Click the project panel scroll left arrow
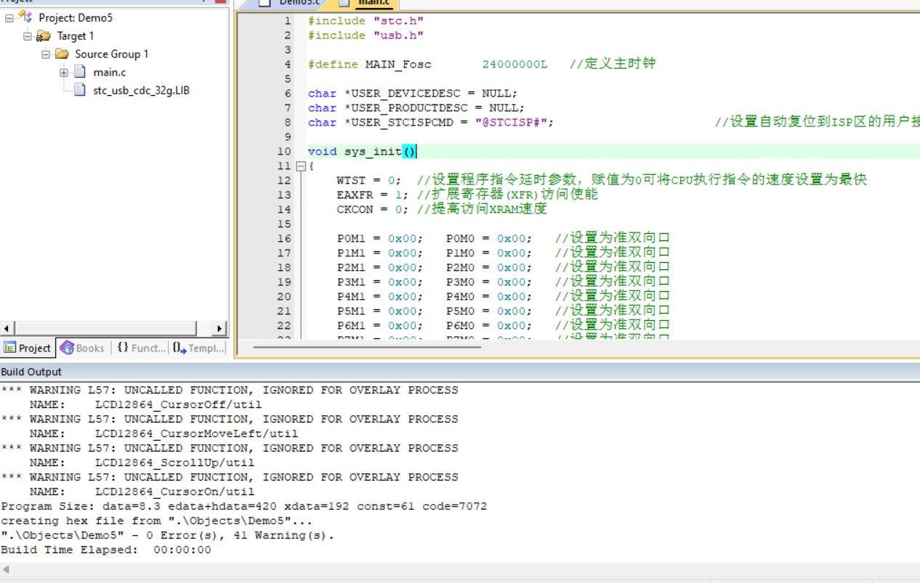Image resolution: width=920 pixels, height=583 pixels. (7, 328)
